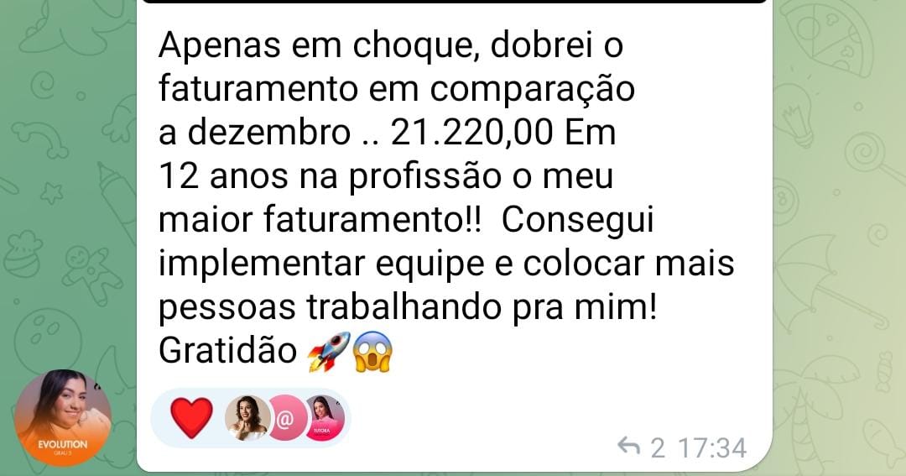Tap the reply arrow icon
The width and height of the screenshot is (906, 476).
coord(628,446)
